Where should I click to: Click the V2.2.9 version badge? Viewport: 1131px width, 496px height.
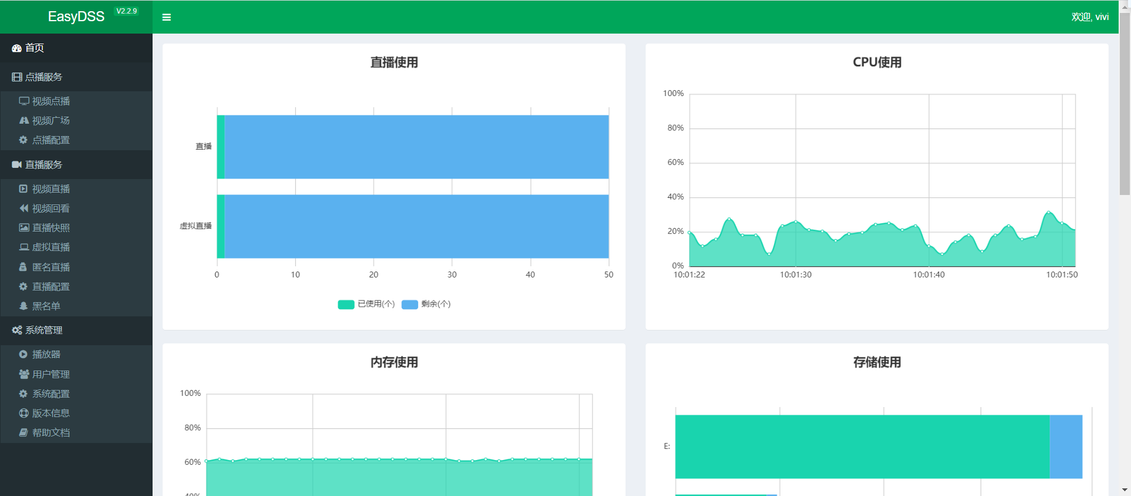coord(127,11)
